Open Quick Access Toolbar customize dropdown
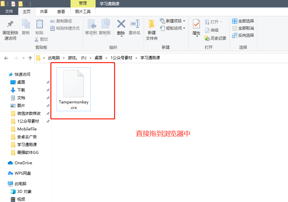Image resolution: width=288 pixels, height=202 pixels. [26, 4]
